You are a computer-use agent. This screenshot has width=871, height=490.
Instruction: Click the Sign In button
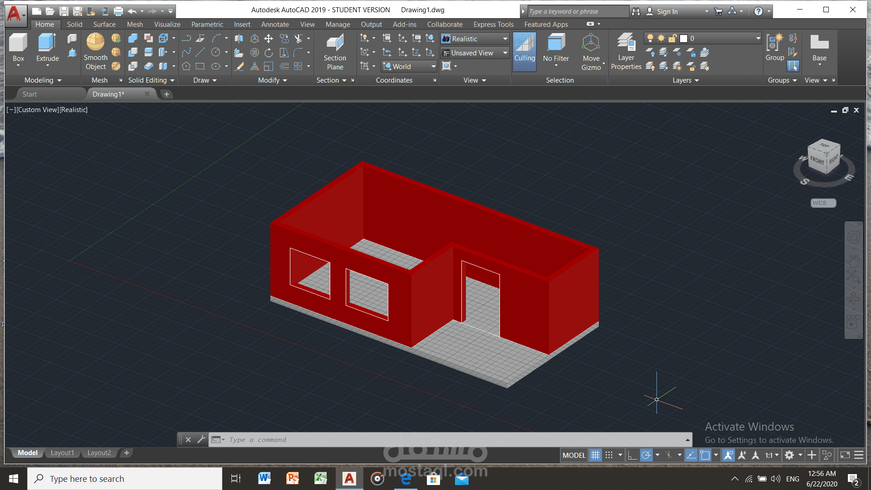[x=667, y=12]
